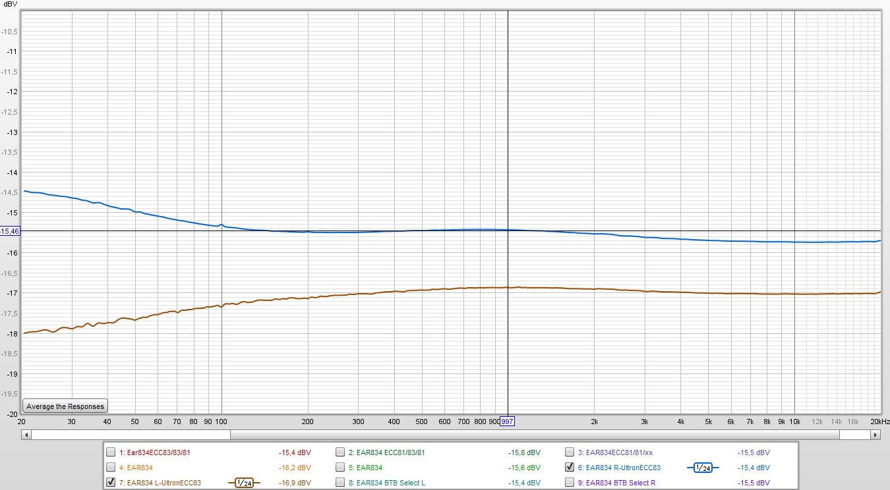Select label '8: EAR834 BTB Select L'
Screen dimensions: 890x490
coord(387,483)
